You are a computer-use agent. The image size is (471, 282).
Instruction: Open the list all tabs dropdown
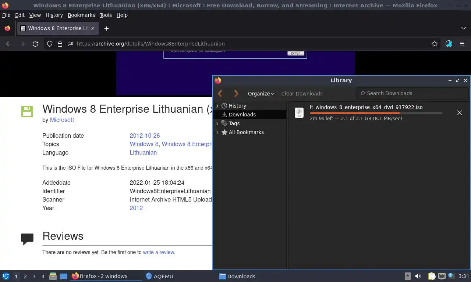click(463, 28)
